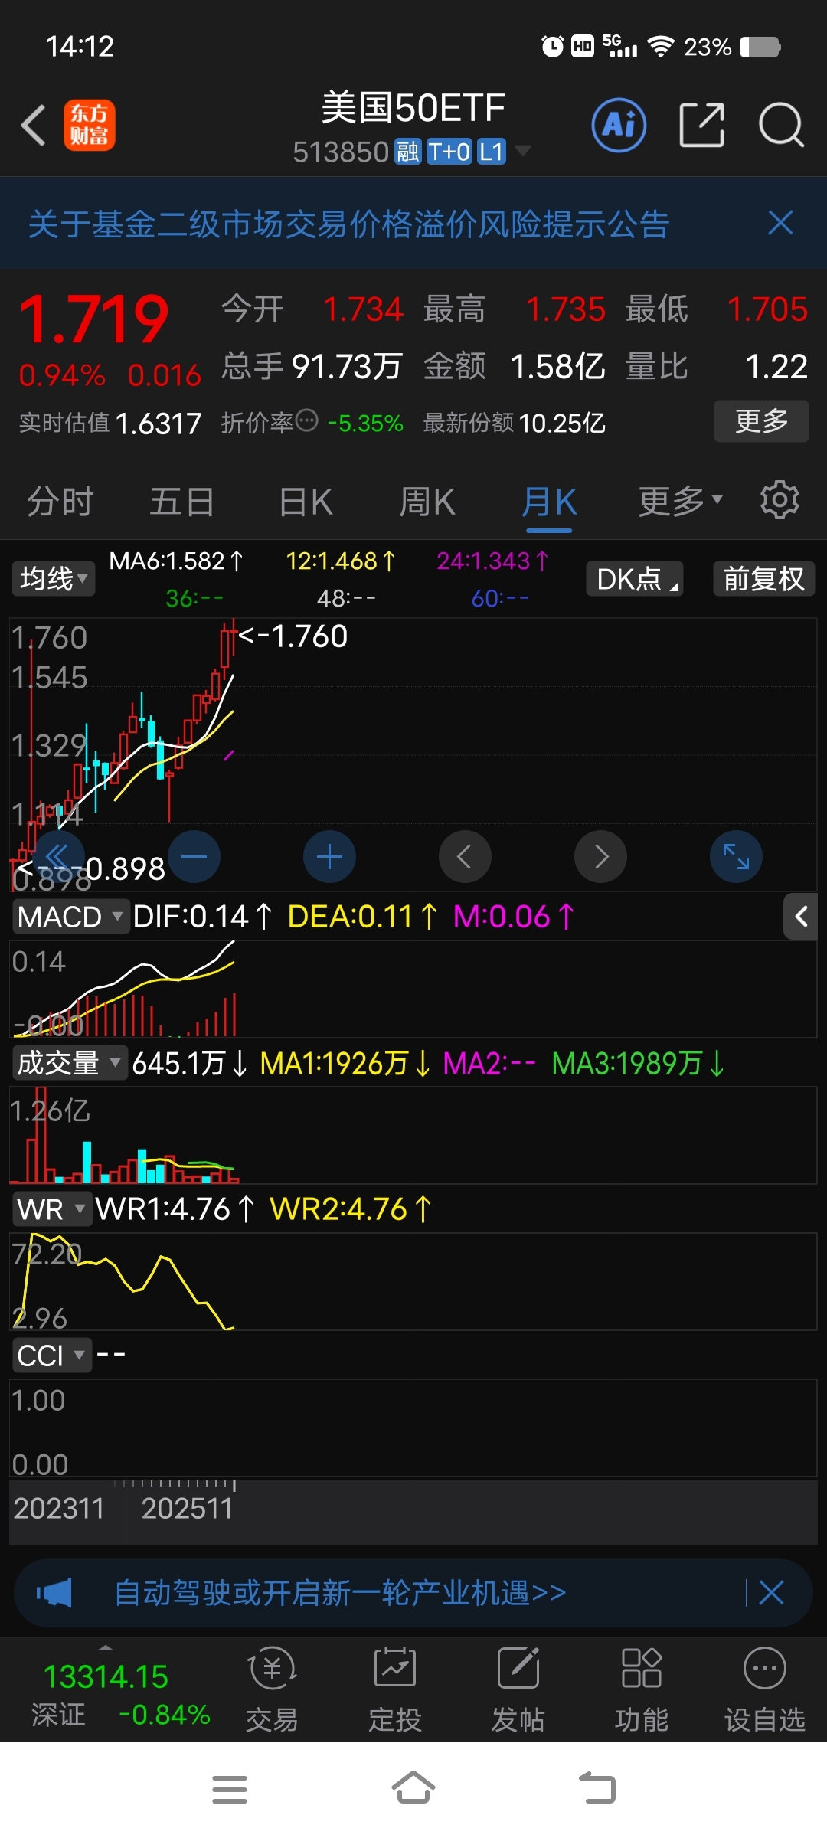827x1838 pixels.
Task: Close the premium risk announcement banner
Action: (780, 224)
